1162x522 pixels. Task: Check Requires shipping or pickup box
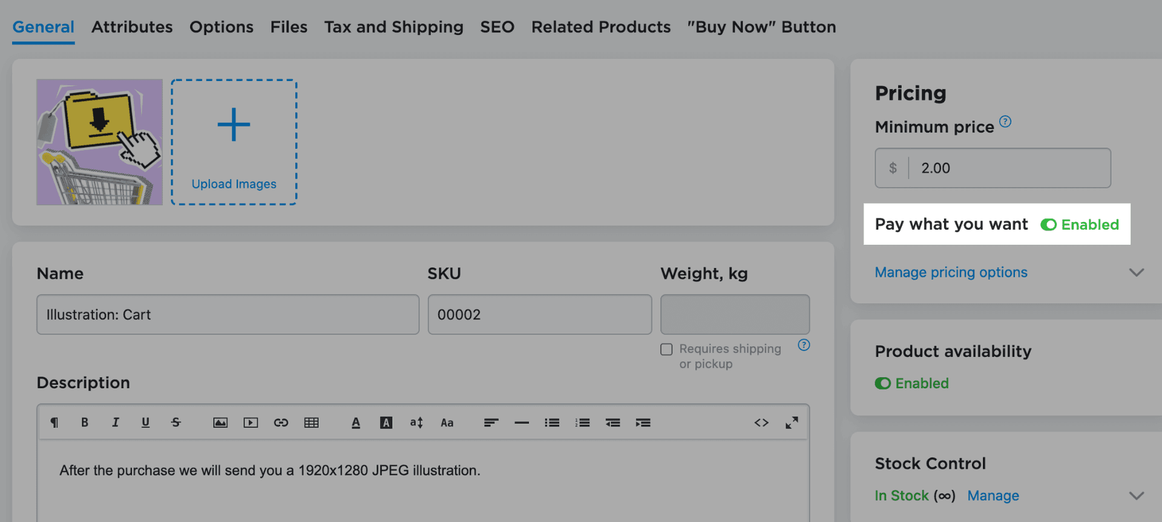point(666,350)
